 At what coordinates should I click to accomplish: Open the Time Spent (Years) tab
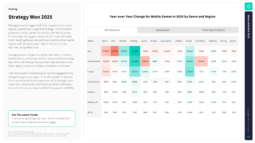click(x=213, y=30)
